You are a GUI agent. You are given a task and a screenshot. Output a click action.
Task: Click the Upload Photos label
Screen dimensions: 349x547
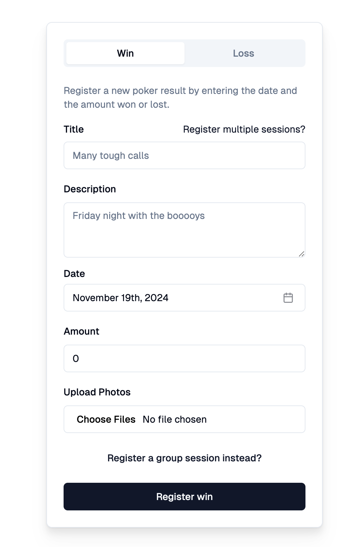(x=97, y=392)
